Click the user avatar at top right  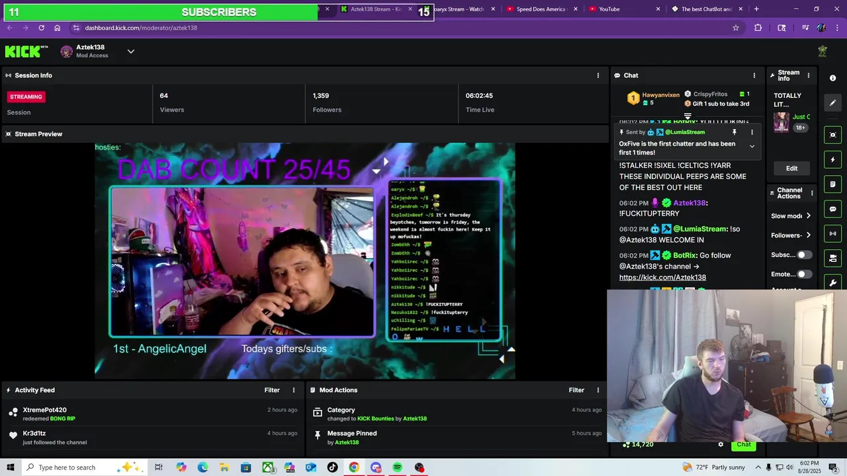click(x=823, y=51)
